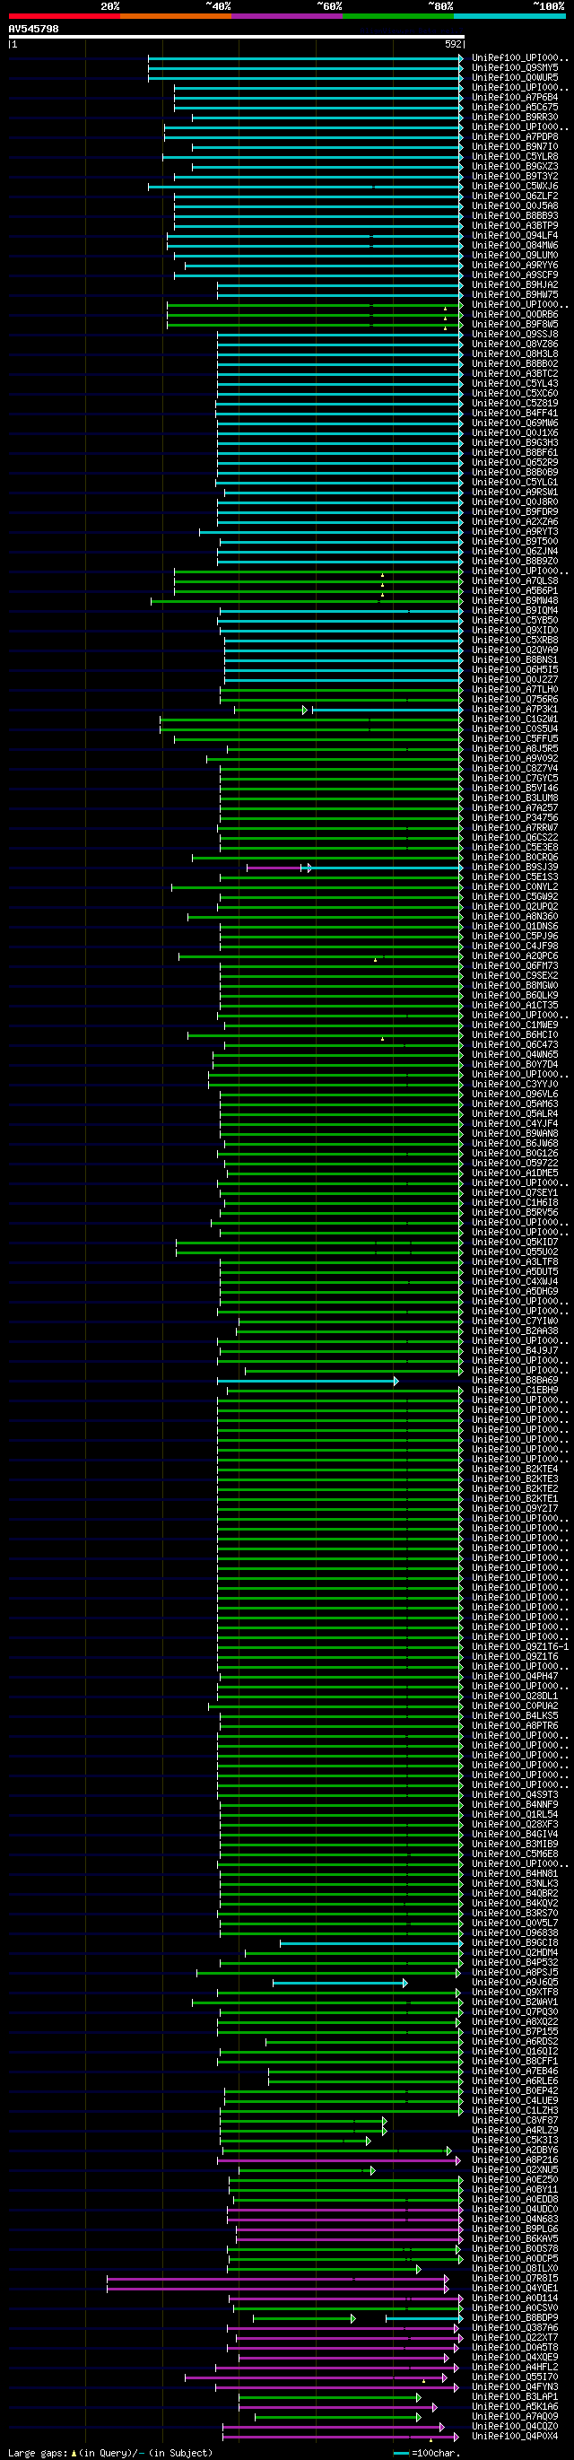Screen dimensions: 574x2460
Task: Select the UniRef100_Q5KID7 label
Action: coord(515,1243)
